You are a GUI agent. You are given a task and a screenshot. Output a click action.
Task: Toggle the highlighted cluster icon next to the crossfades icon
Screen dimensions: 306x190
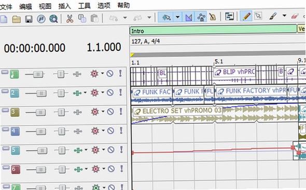click(201, 17)
